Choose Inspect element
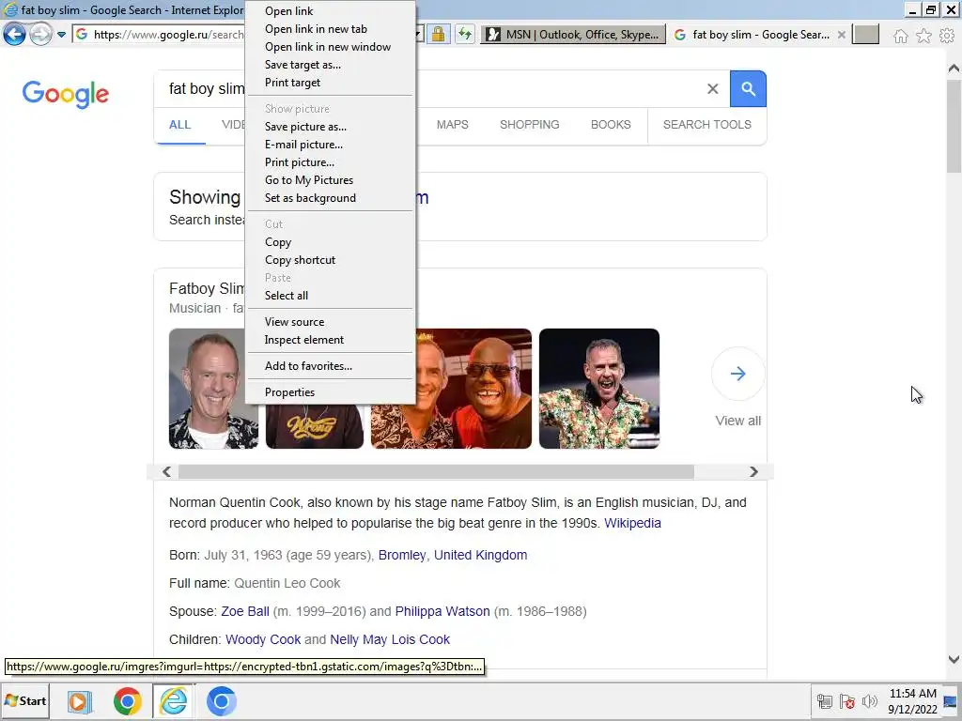 coord(330,339)
